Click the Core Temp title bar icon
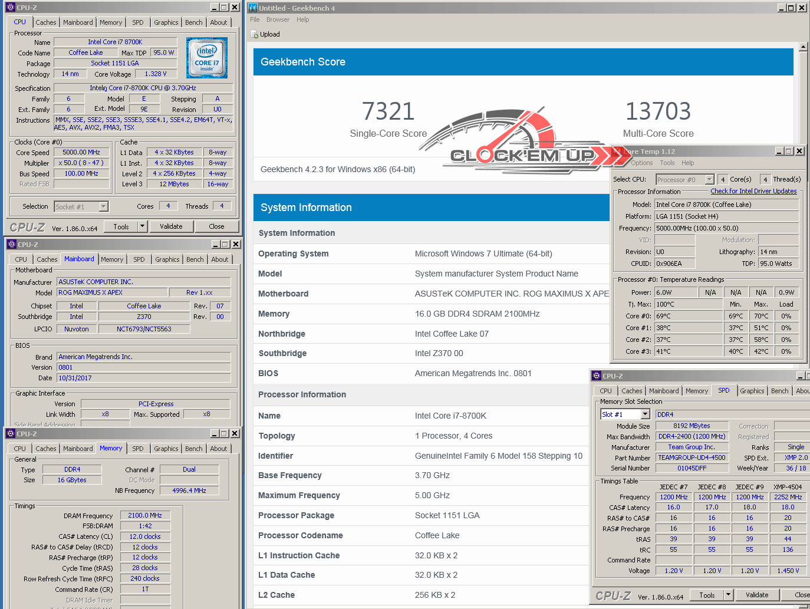 617,152
